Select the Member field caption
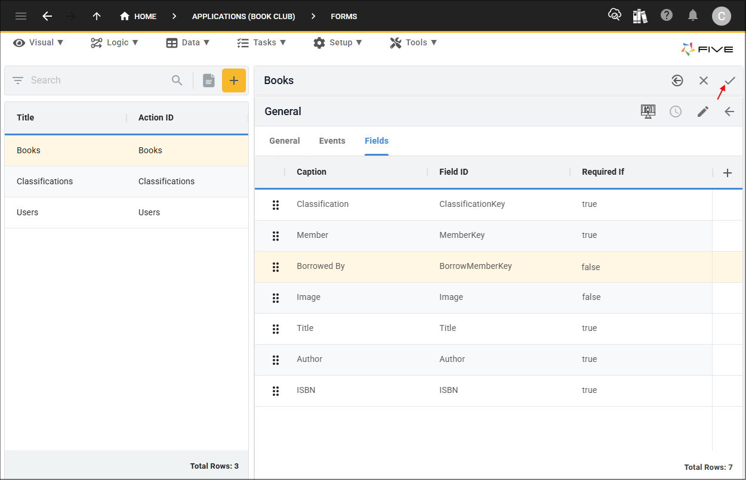This screenshot has height=480, width=746. tap(313, 235)
